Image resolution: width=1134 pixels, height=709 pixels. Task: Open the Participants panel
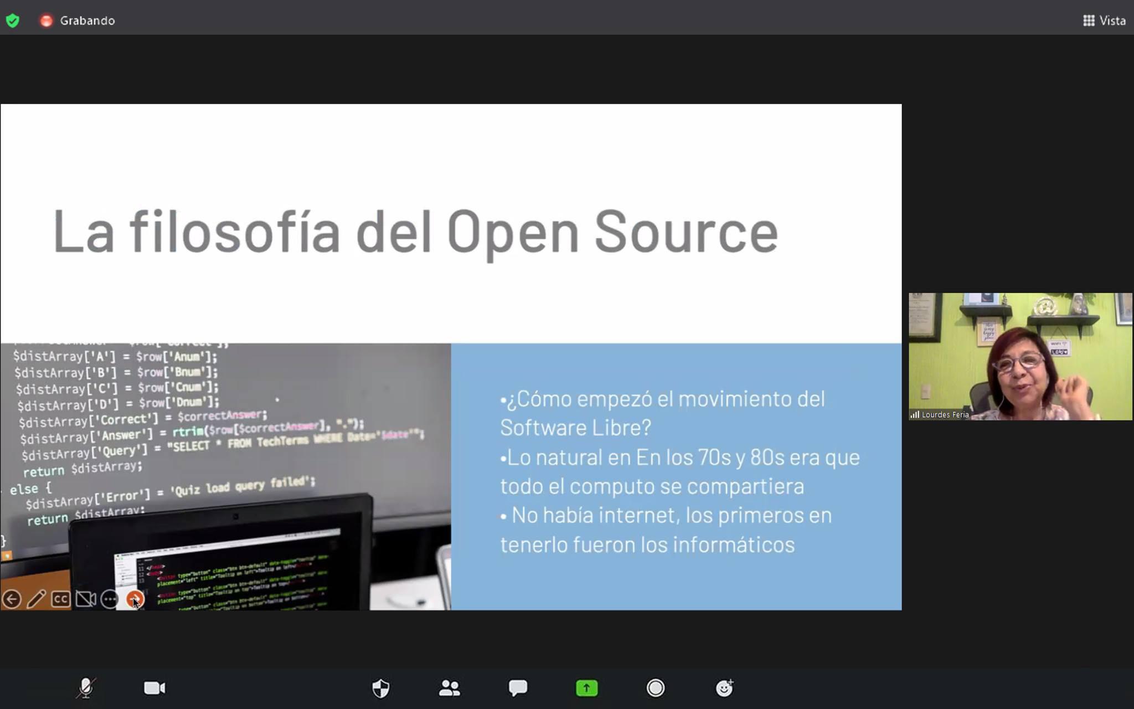pos(449,688)
